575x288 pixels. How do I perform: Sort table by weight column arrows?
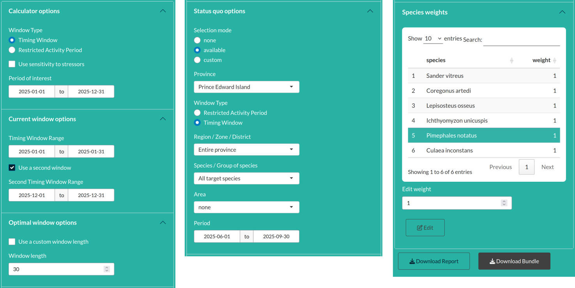coord(555,60)
